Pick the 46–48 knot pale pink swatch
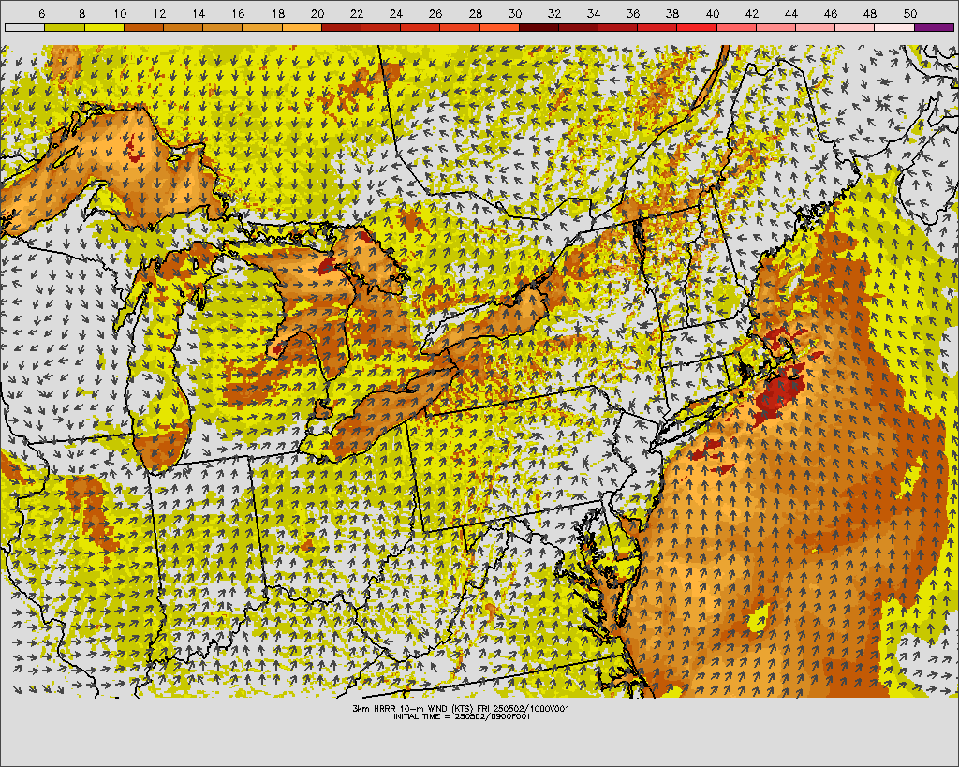Screen dimensions: 959x767 (x=854, y=27)
